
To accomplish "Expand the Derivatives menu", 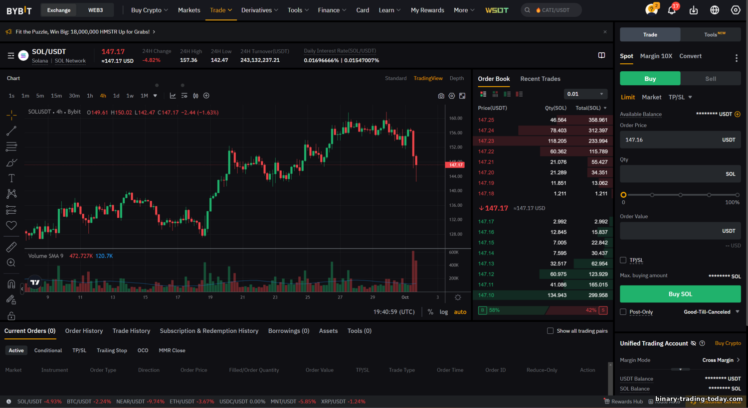I will (260, 10).
